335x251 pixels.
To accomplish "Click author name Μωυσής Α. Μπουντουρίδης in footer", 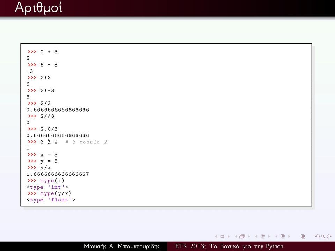I will pos(122,246).
